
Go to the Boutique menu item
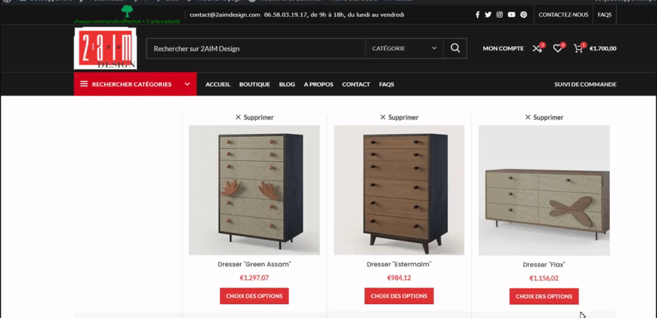[254, 84]
